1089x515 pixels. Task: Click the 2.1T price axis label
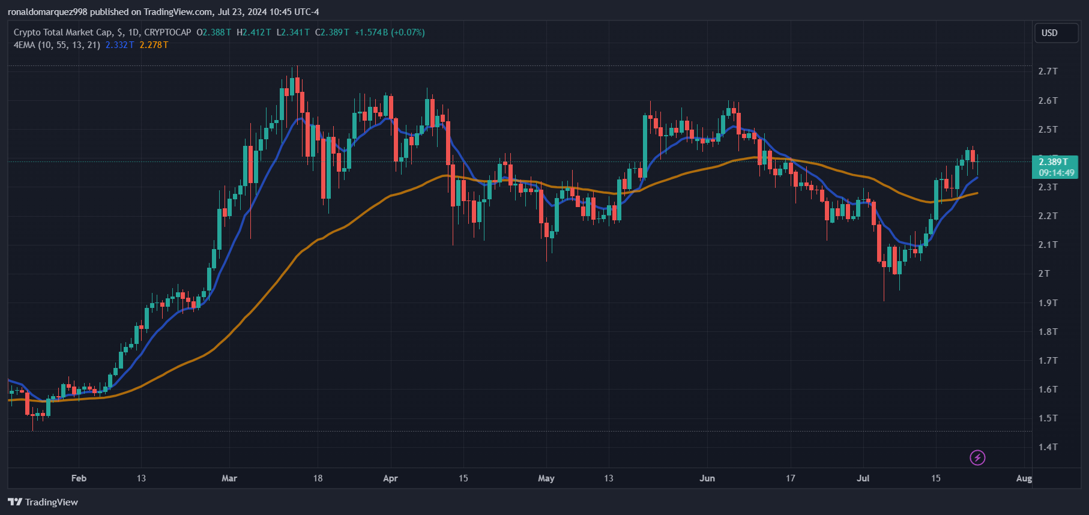pyautogui.click(x=1048, y=244)
